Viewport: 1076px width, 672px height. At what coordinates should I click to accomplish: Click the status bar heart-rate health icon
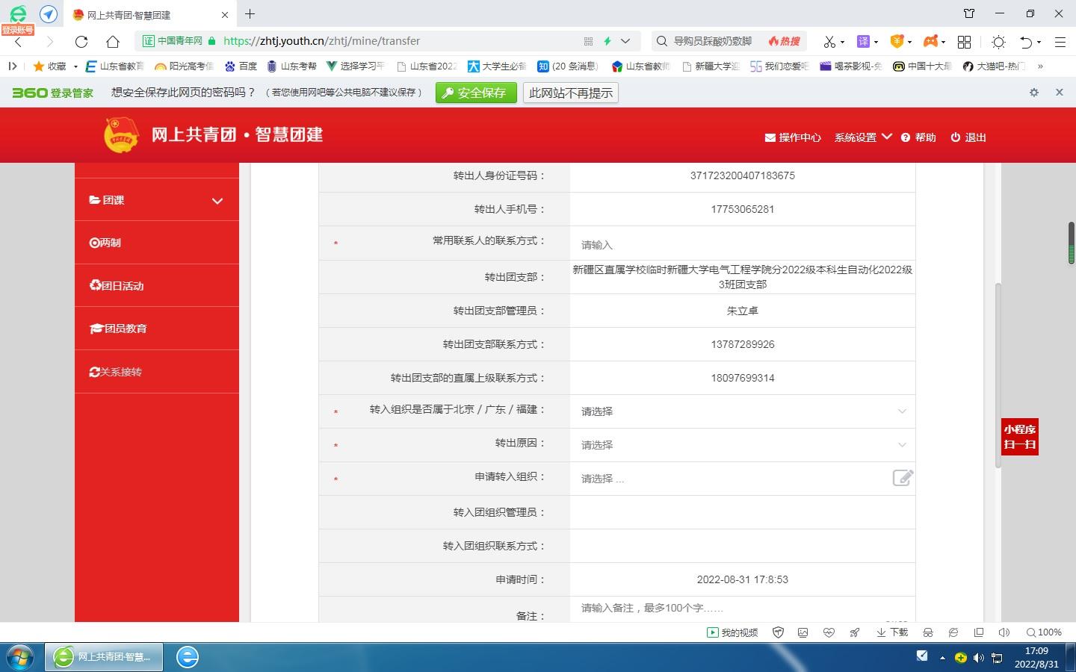pos(829,632)
